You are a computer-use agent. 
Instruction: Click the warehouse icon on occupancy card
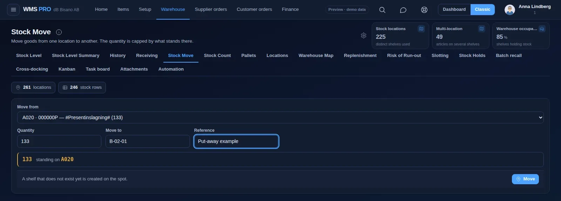(x=542, y=29)
